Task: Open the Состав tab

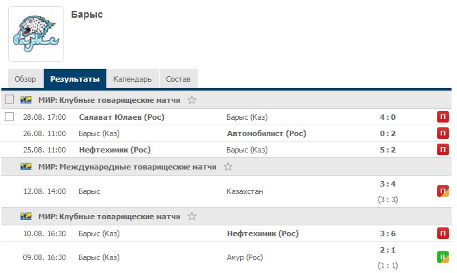Action: 178,79
